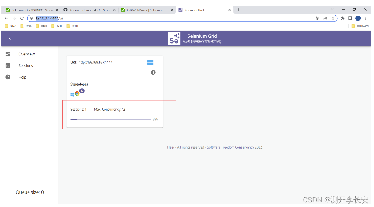The height and width of the screenshot is (207, 374).
Task: Open the other bookmarks folder at right
Action: 360,26
